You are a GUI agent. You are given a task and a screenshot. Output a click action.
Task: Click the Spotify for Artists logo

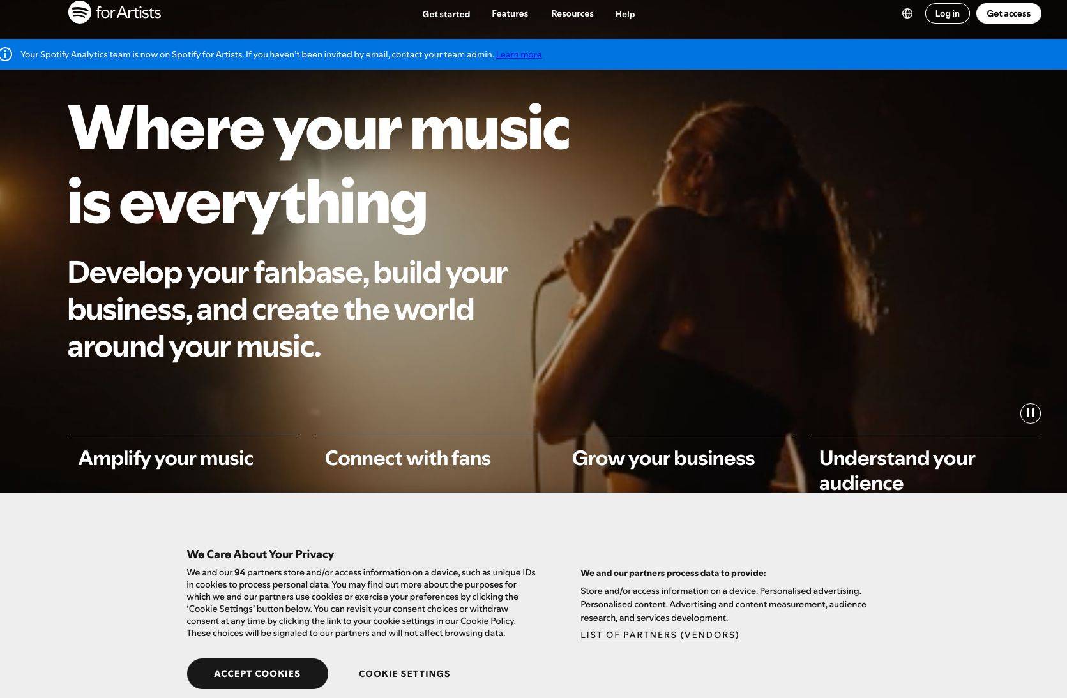114,12
